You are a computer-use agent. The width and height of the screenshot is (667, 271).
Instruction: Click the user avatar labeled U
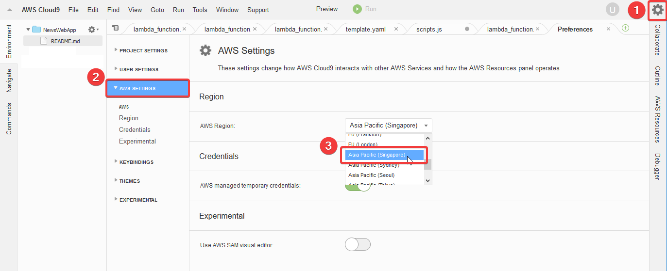613,9
